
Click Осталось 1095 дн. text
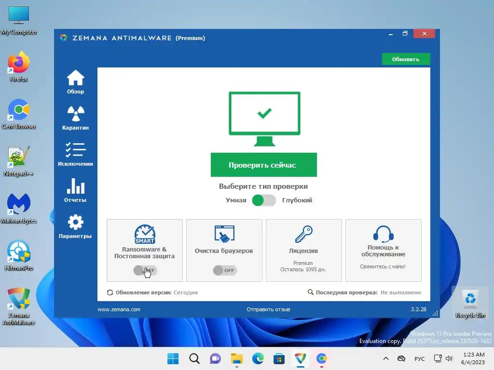(x=303, y=269)
